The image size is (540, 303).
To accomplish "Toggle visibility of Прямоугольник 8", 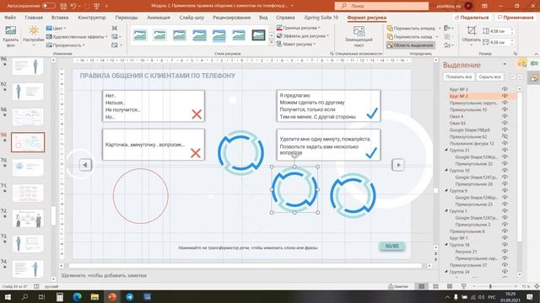I will coord(505,231).
